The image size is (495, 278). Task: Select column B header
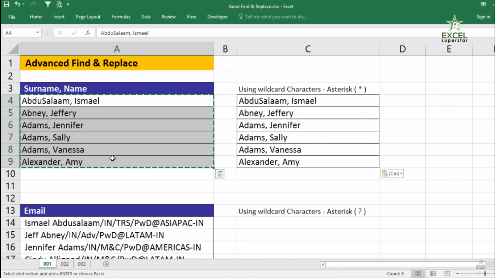(x=225, y=49)
